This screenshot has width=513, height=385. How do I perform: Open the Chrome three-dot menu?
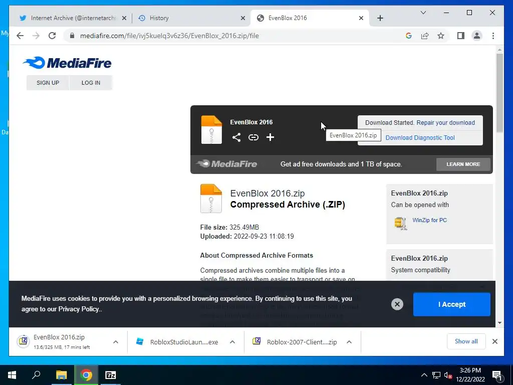[x=493, y=36]
